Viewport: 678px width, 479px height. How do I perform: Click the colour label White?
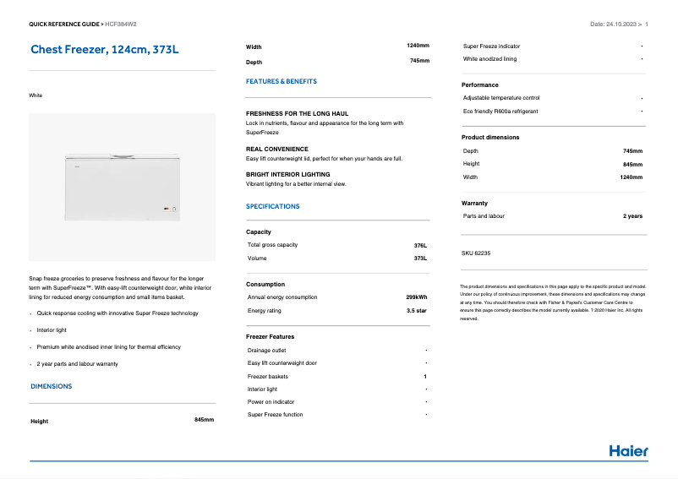pyautogui.click(x=36, y=95)
